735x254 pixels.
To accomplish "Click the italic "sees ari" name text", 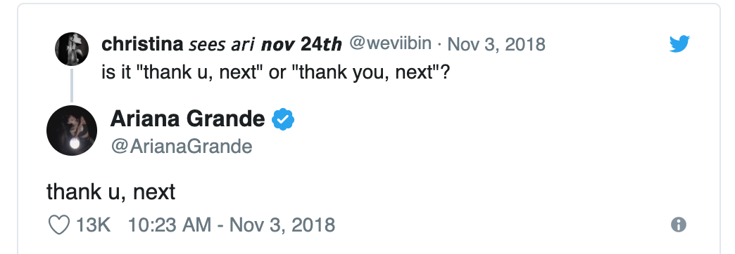I will (222, 44).
